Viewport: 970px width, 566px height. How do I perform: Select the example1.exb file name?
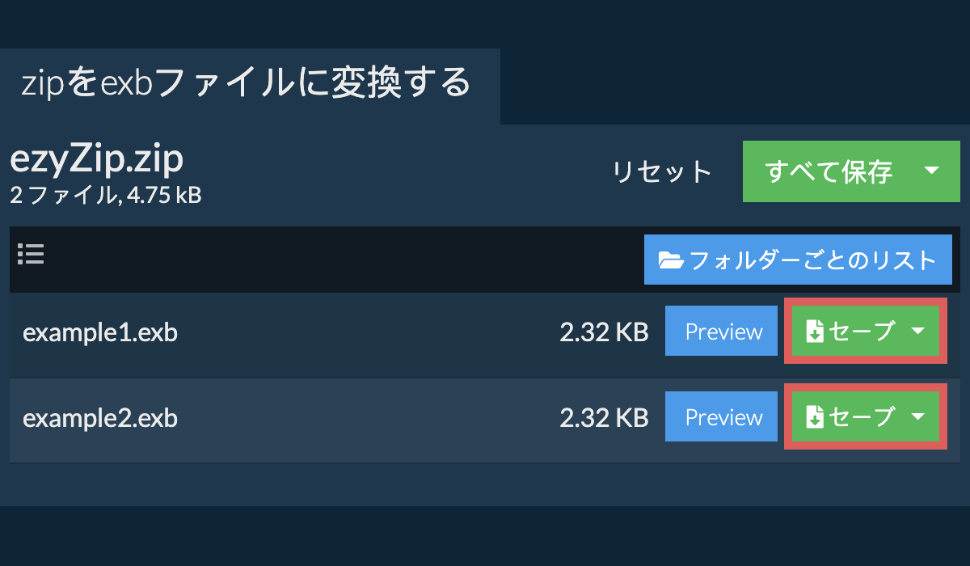pos(100,332)
